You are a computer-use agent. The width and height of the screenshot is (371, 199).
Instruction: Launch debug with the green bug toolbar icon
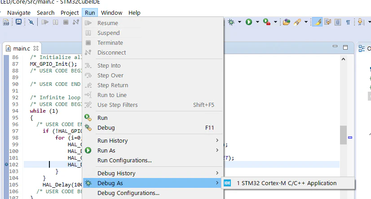coord(231,22)
